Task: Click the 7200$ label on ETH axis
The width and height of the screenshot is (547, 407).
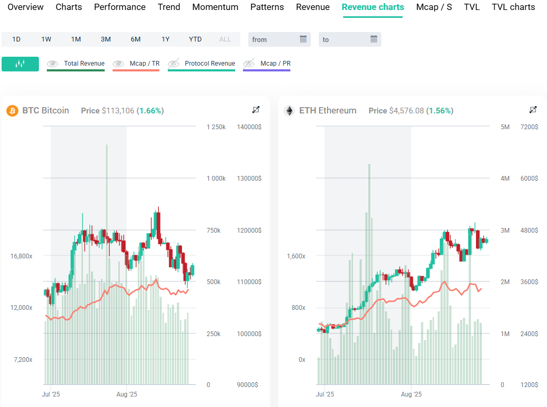Action: click(x=529, y=127)
